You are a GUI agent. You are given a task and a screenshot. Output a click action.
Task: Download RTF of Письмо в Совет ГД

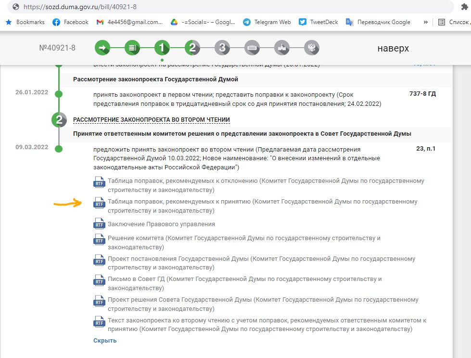99,281
